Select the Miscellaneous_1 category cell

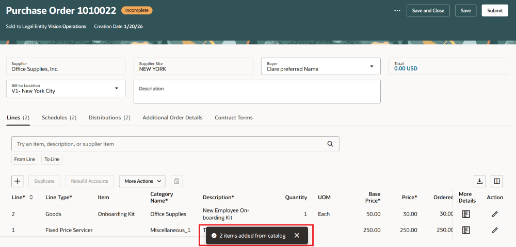pos(170,230)
